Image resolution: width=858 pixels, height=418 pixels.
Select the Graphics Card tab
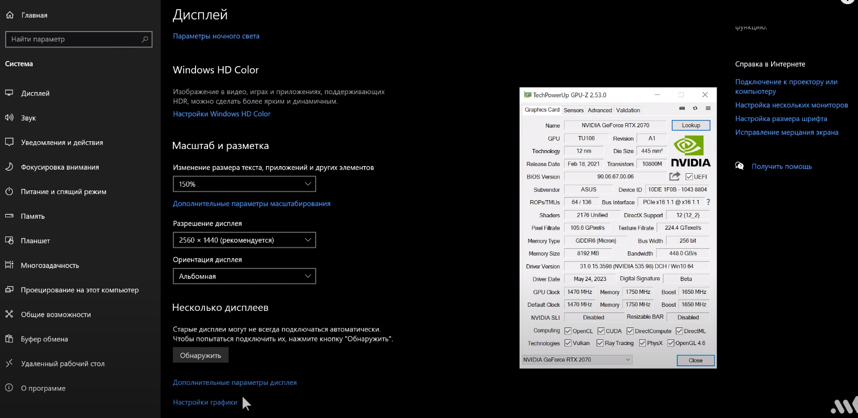click(542, 110)
